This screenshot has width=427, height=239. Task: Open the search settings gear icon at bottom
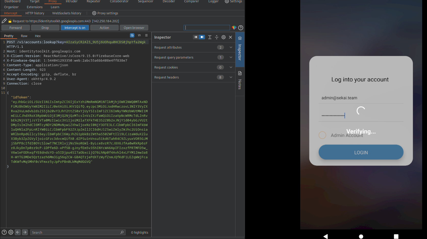click(11, 232)
